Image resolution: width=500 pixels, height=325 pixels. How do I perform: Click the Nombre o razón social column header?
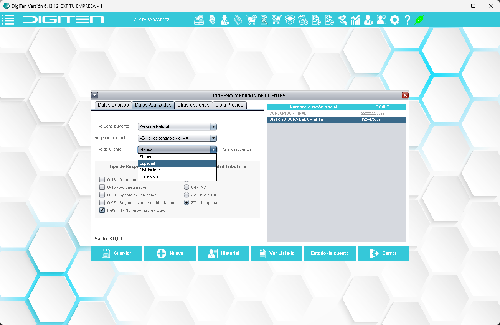point(314,107)
